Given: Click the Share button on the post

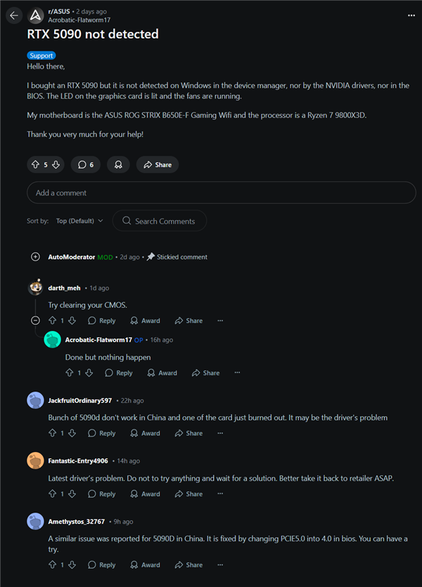Looking at the screenshot, I should coord(157,165).
